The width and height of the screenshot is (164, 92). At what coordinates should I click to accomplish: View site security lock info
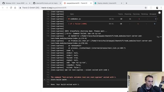[x=20, y=8]
